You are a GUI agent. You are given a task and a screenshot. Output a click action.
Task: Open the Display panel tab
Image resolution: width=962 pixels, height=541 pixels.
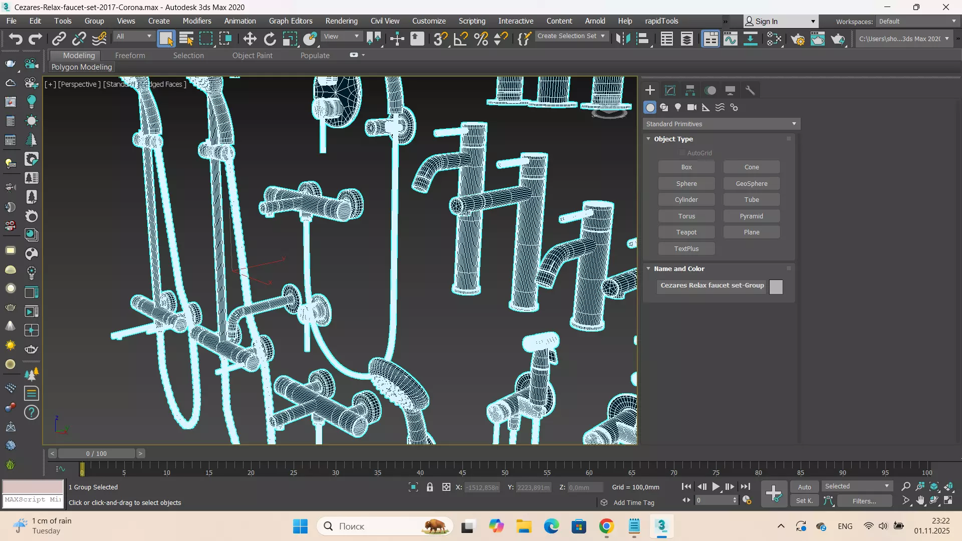point(730,90)
